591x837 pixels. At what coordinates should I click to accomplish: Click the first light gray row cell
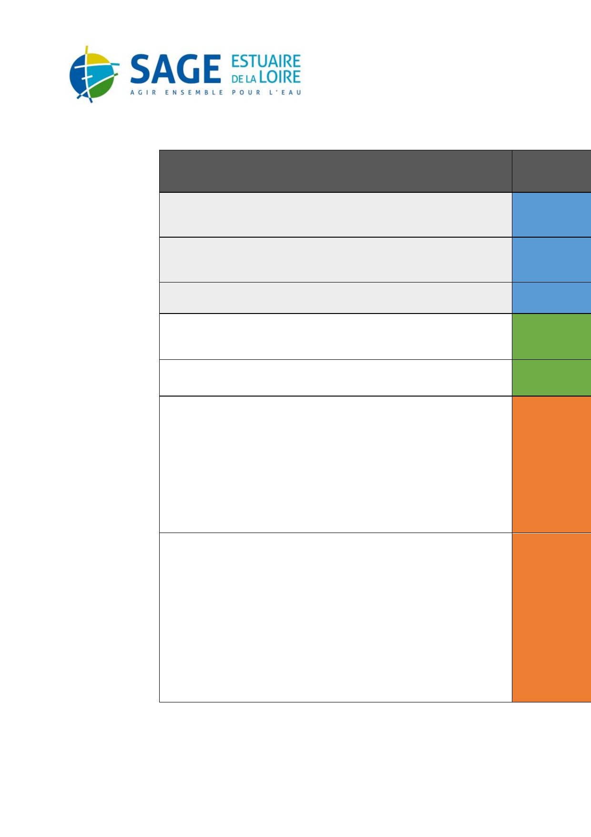(x=336, y=215)
